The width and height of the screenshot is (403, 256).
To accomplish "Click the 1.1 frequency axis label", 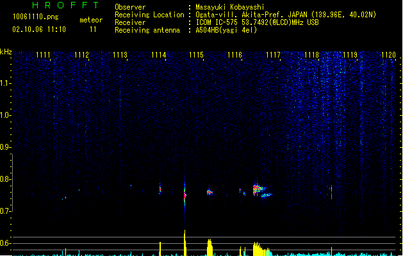I will coord(5,83).
